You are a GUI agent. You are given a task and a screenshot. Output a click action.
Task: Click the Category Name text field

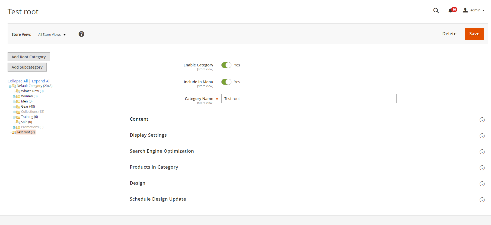[x=309, y=99]
